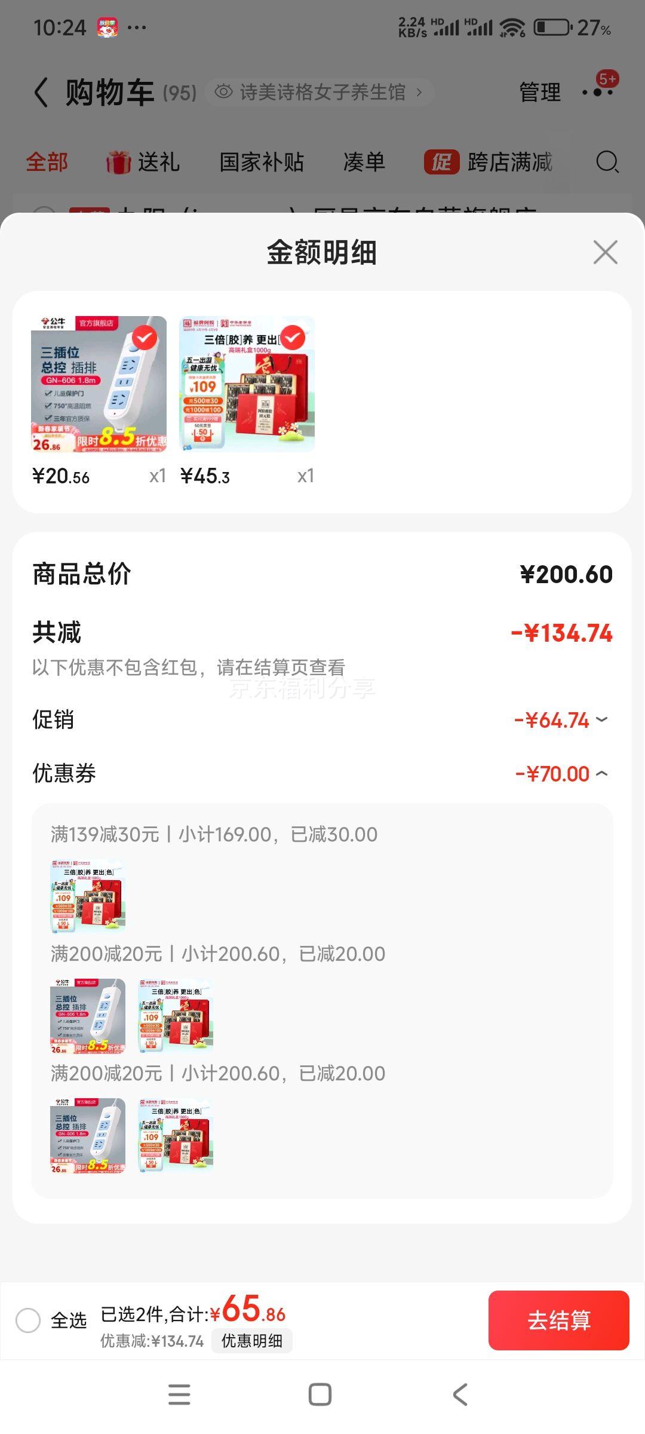Screen dimensions: 645x1434
Task: Open the 诗美诗格女子养生馆 address selector arrow
Action: tap(419, 92)
